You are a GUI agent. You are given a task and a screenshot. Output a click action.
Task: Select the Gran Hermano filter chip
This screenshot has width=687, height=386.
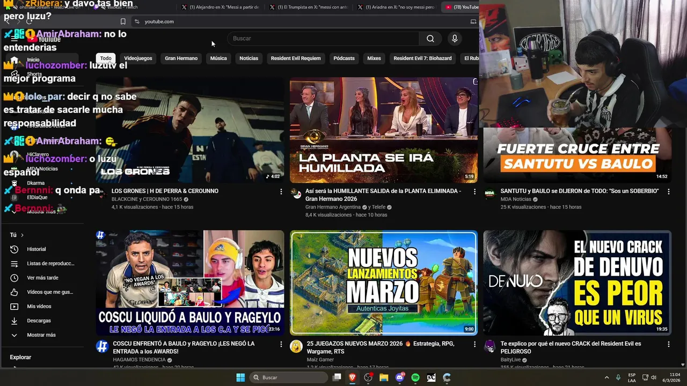[x=181, y=58]
